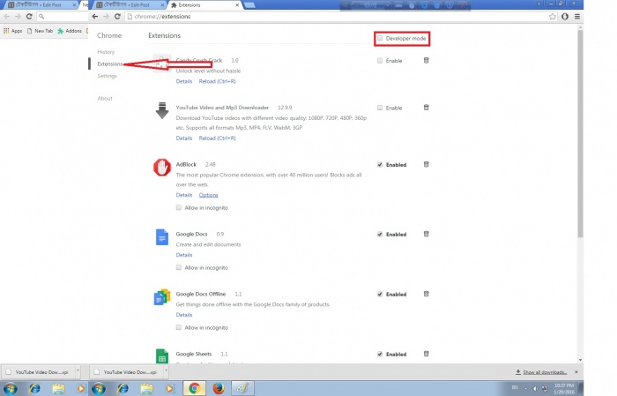Open History in Chrome sidebar

(x=106, y=52)
